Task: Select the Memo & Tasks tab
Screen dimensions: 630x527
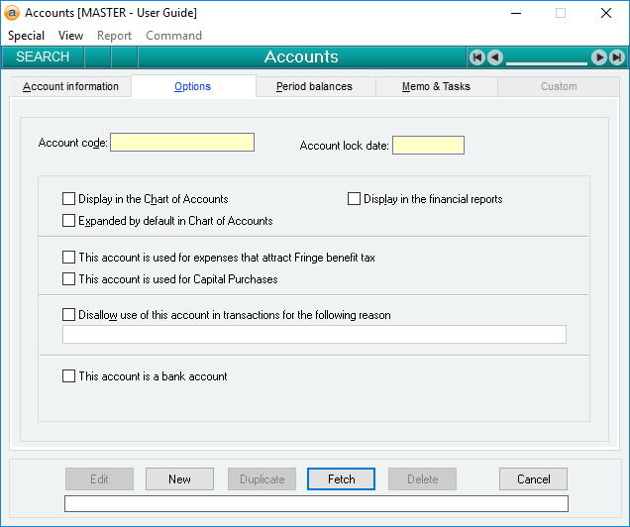Action: [436, 87]
